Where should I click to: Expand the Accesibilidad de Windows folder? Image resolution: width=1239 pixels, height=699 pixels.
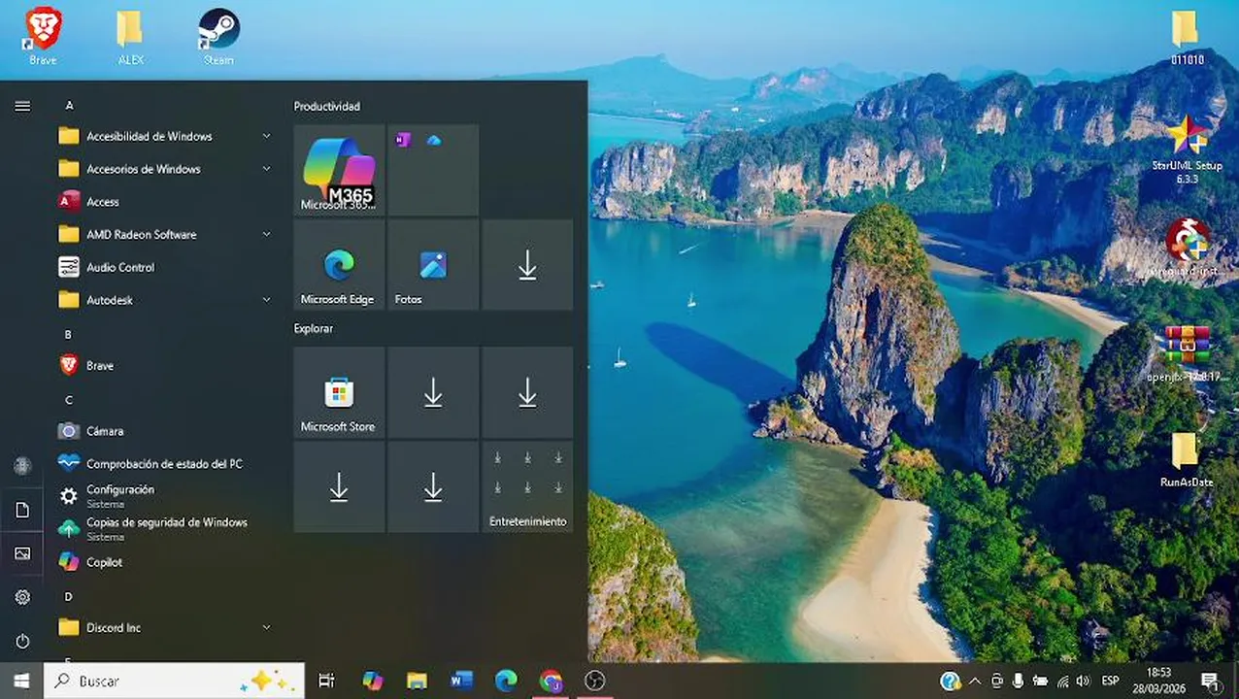click(x=165, y=136)
